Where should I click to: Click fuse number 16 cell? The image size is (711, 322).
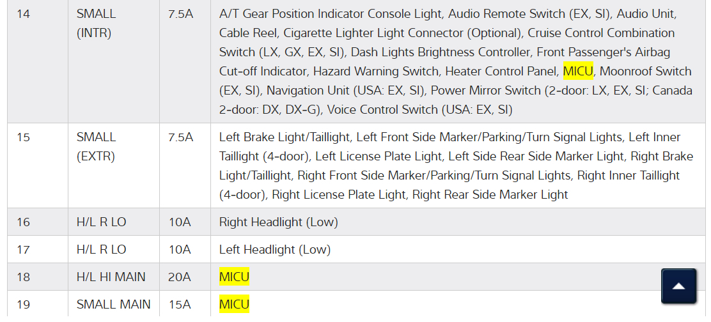coord(23,222)
